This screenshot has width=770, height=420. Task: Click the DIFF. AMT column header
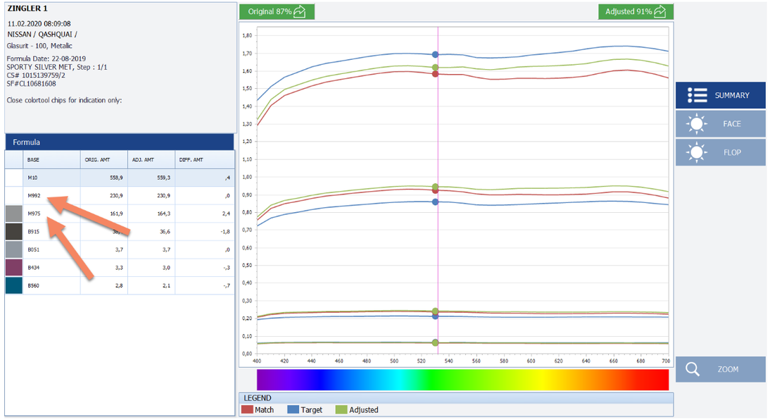(x=205, y=160)
